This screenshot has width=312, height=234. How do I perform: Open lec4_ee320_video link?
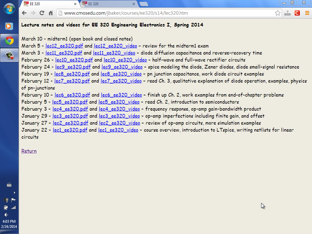coord(119,109)
